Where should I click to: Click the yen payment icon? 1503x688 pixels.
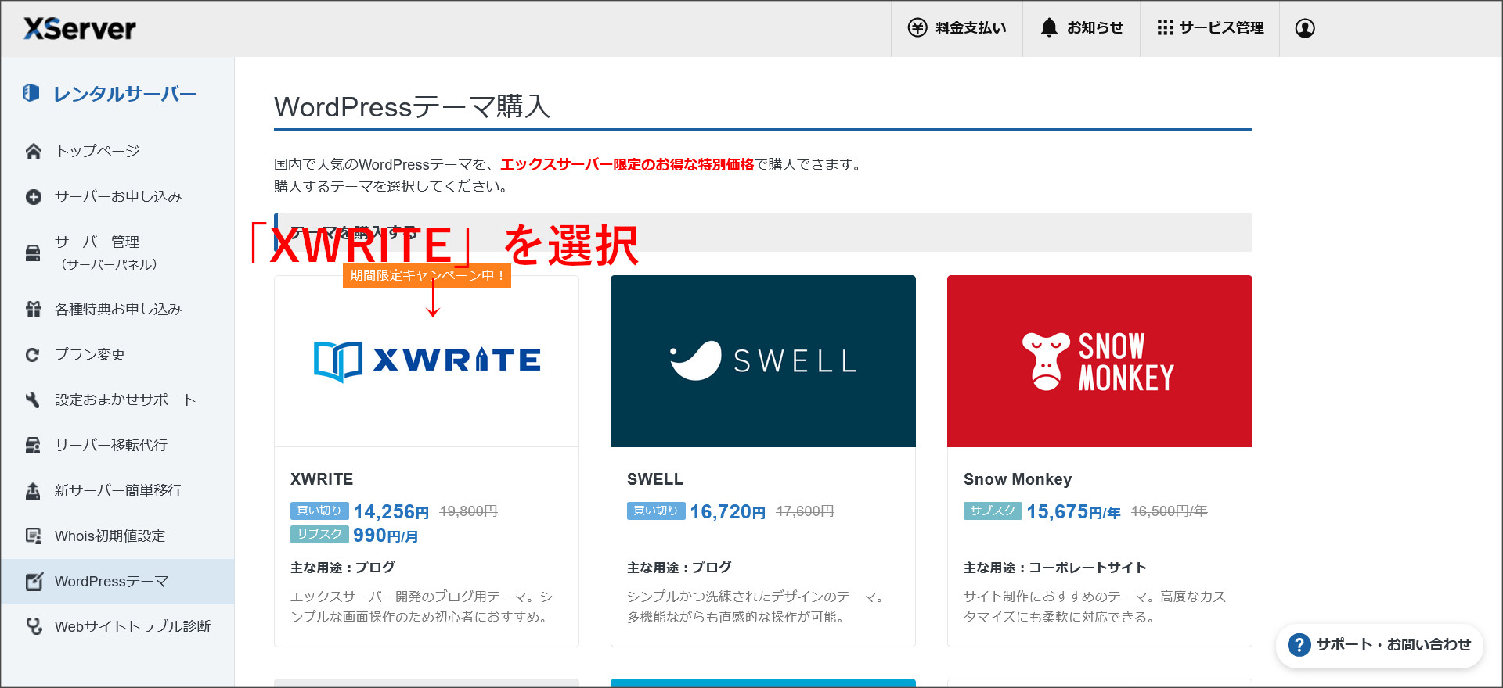click(917, 28)
